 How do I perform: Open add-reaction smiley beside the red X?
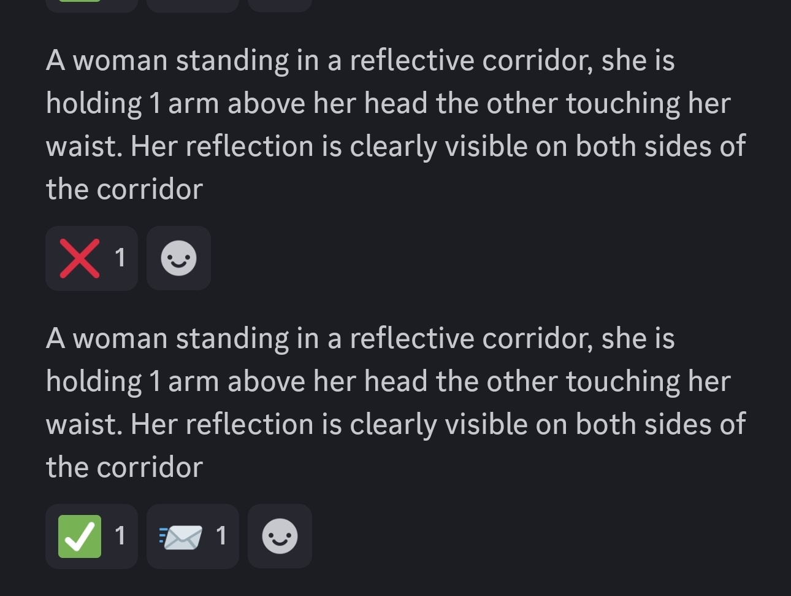(x=178, y=258)
